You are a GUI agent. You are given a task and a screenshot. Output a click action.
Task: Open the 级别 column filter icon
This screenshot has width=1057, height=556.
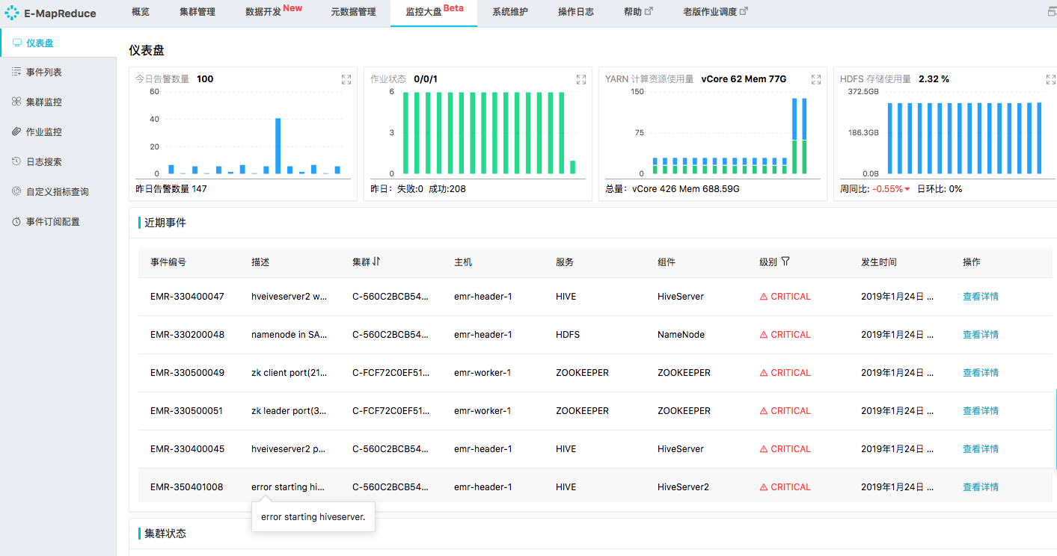point(785,262)
